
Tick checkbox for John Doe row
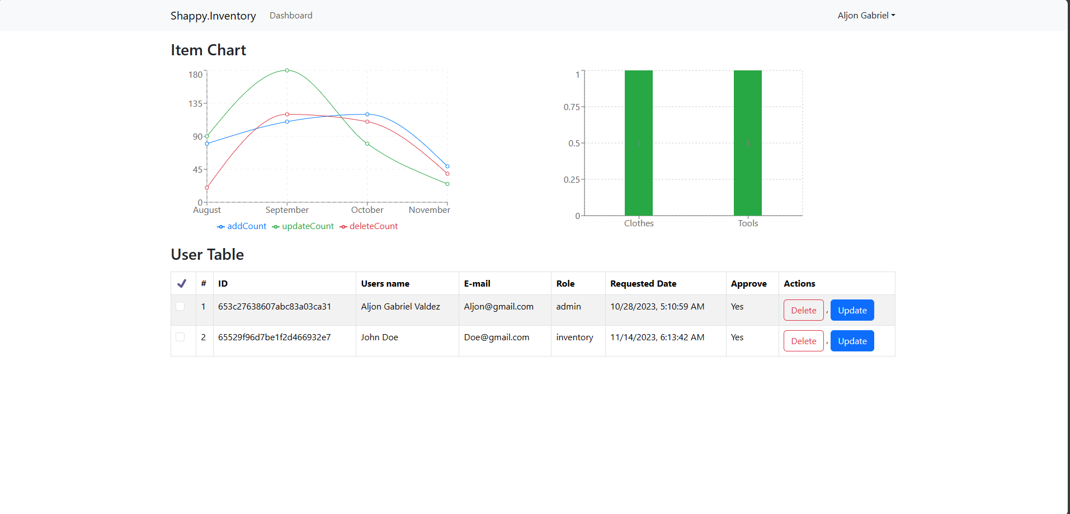tap(180, 337)
